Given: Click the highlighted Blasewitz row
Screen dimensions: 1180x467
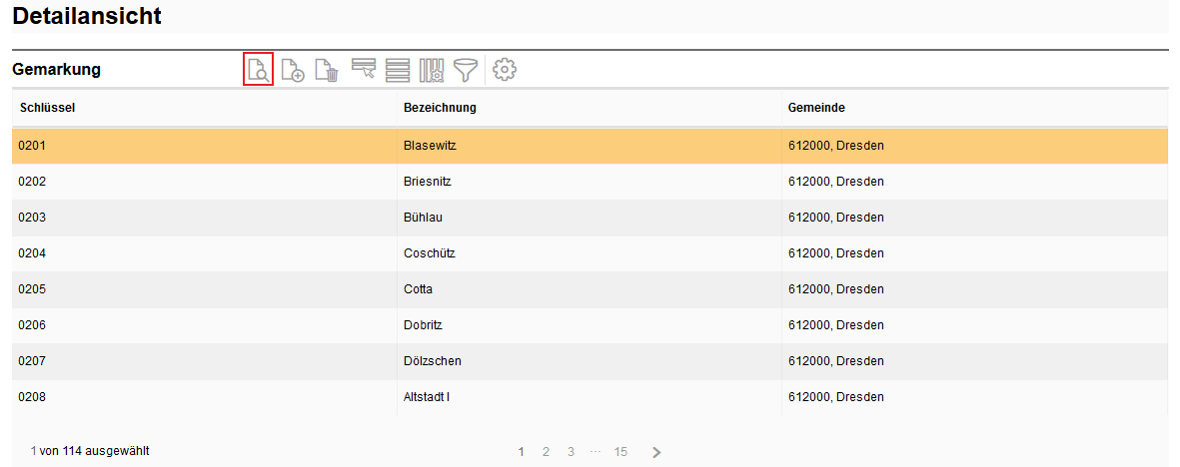Looking at the screenshot, I should (430, 146).
